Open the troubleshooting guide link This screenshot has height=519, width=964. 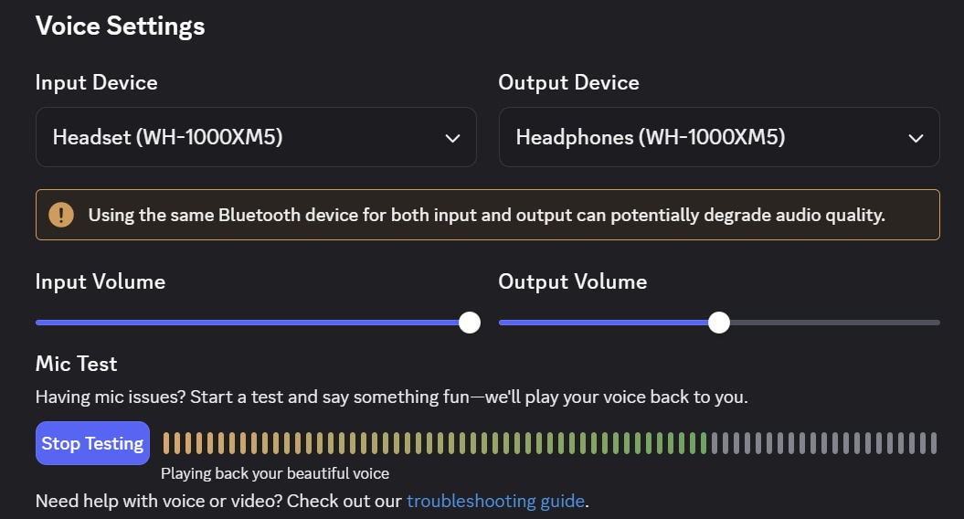click(x=495, y=501)
